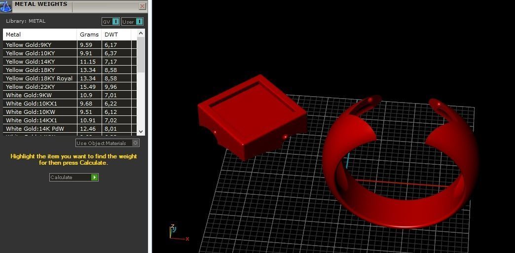Select the White Gold:9KW row

point(70,95)
